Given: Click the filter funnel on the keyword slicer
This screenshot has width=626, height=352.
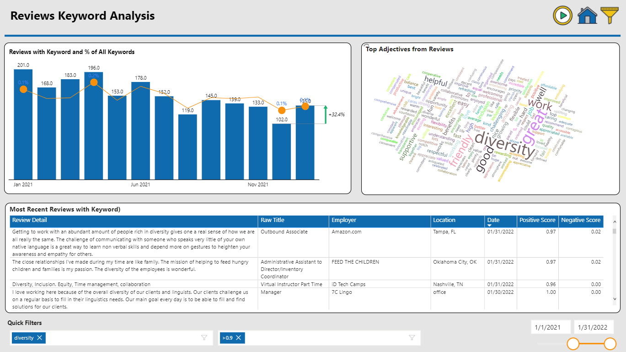Looking at the screenshot, I should pyautogui.click(x=204, y=338).
